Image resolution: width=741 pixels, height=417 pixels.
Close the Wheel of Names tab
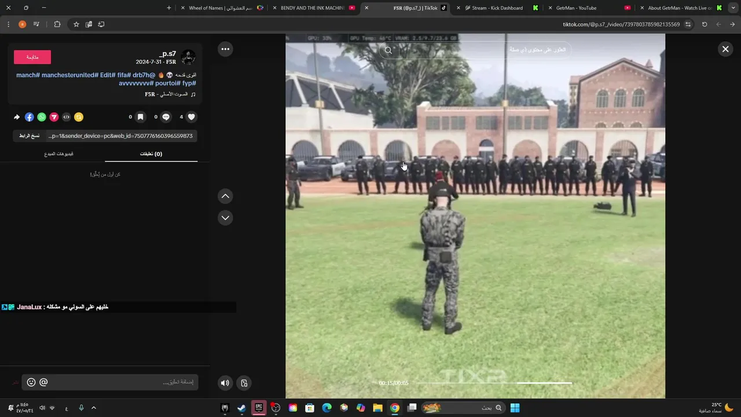tap(183, 8)
